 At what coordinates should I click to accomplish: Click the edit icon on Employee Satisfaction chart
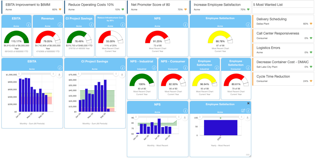(243, 111)
